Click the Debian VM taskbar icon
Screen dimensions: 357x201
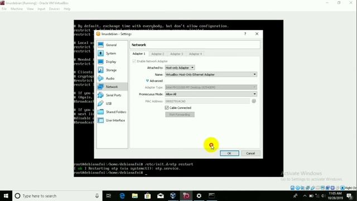point(186,196)
